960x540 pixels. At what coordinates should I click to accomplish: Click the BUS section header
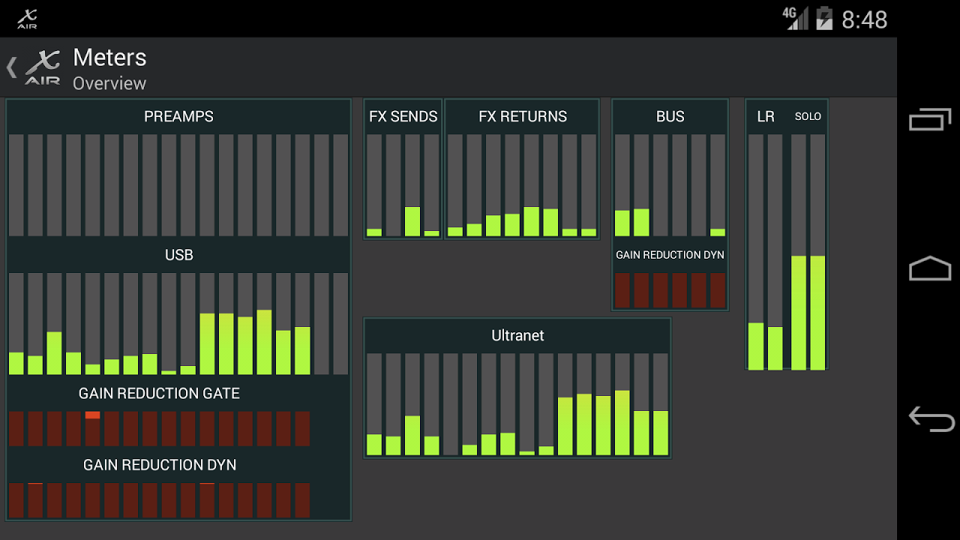click(x=670, y=116)
